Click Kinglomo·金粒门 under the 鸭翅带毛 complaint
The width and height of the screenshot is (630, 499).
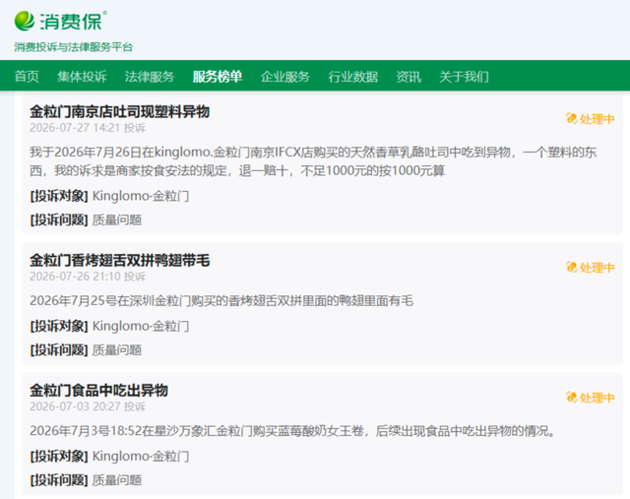coord(141,326)
